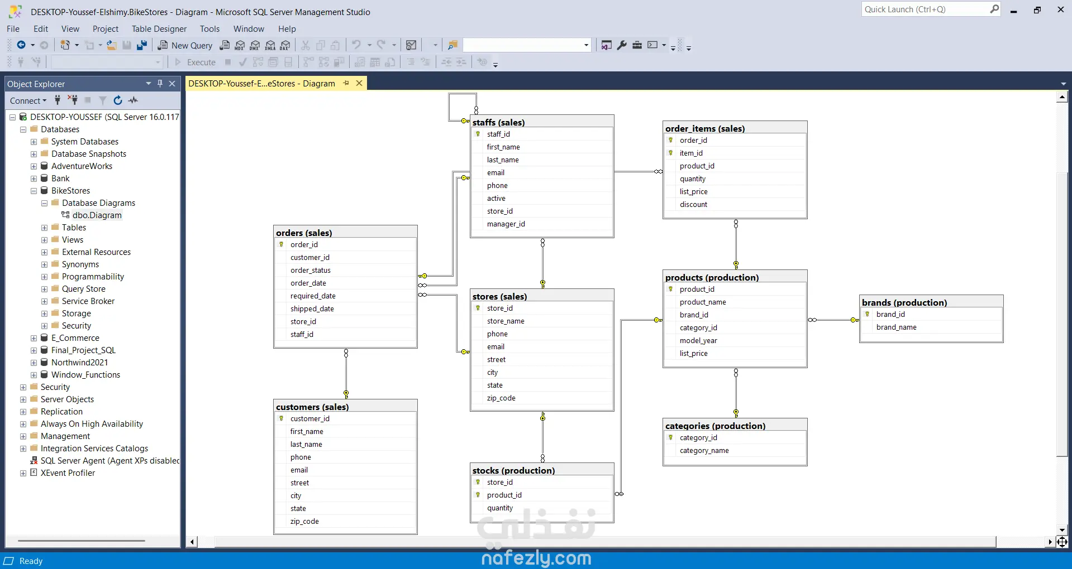Viewport: 1072px width, 569px height.
Task: Click the Quick Launch search magnifier icon
Action: [994, 9]
